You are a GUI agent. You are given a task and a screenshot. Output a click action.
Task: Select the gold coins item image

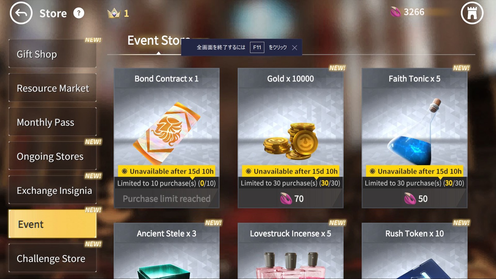pyautogui.click(x=291, y=141)
